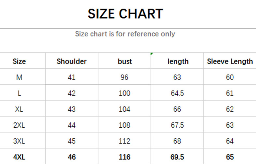
Task: Select the Size header cell
Action: coord(19,61)
